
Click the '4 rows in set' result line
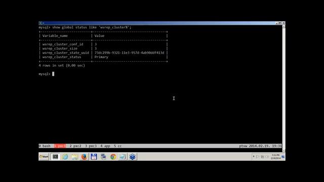62,65
